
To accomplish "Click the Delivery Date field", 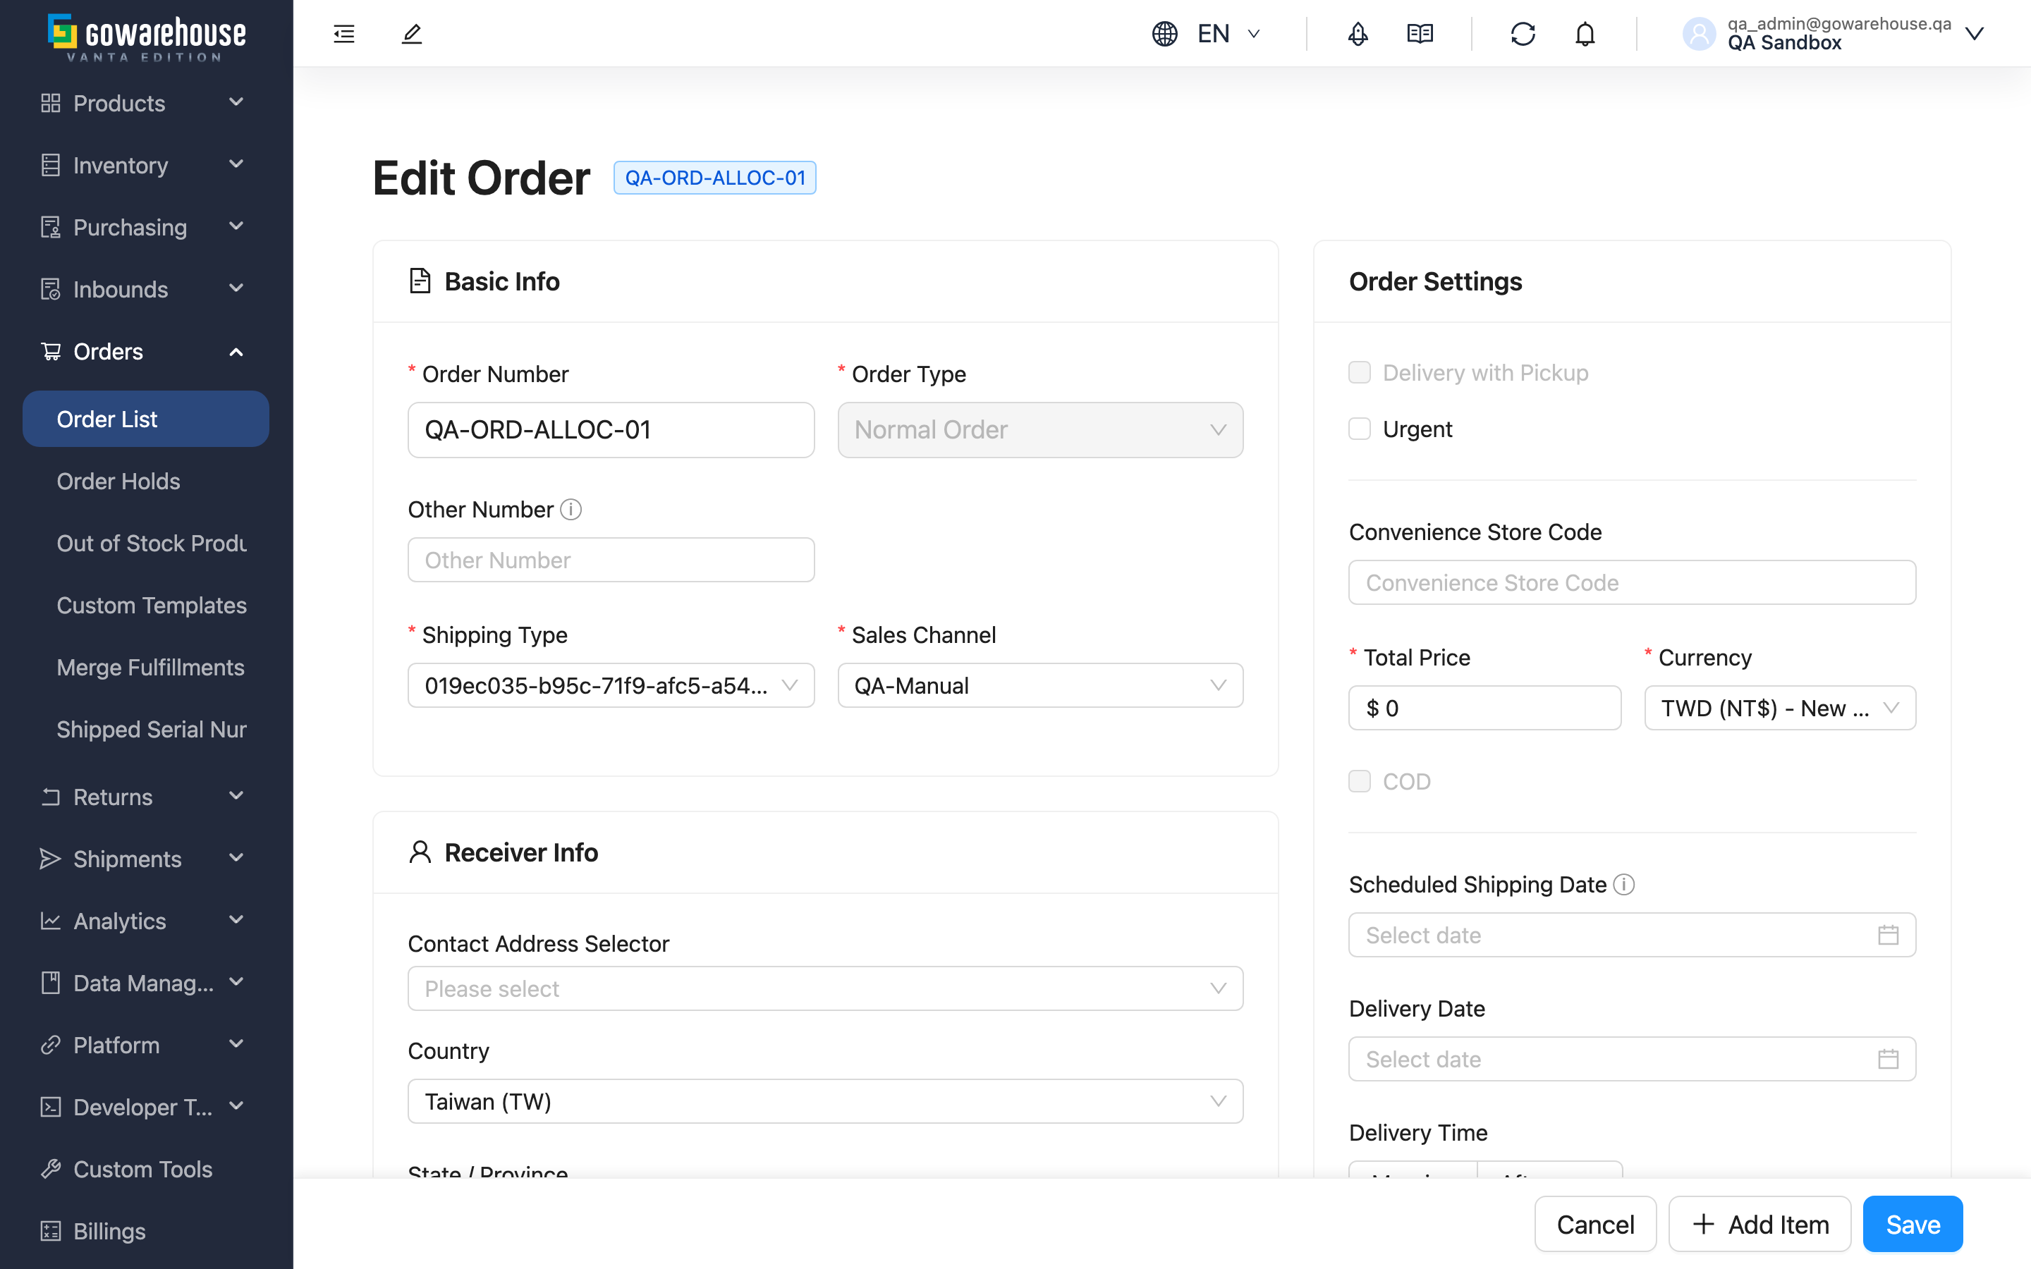I will pos(1633,1059).
